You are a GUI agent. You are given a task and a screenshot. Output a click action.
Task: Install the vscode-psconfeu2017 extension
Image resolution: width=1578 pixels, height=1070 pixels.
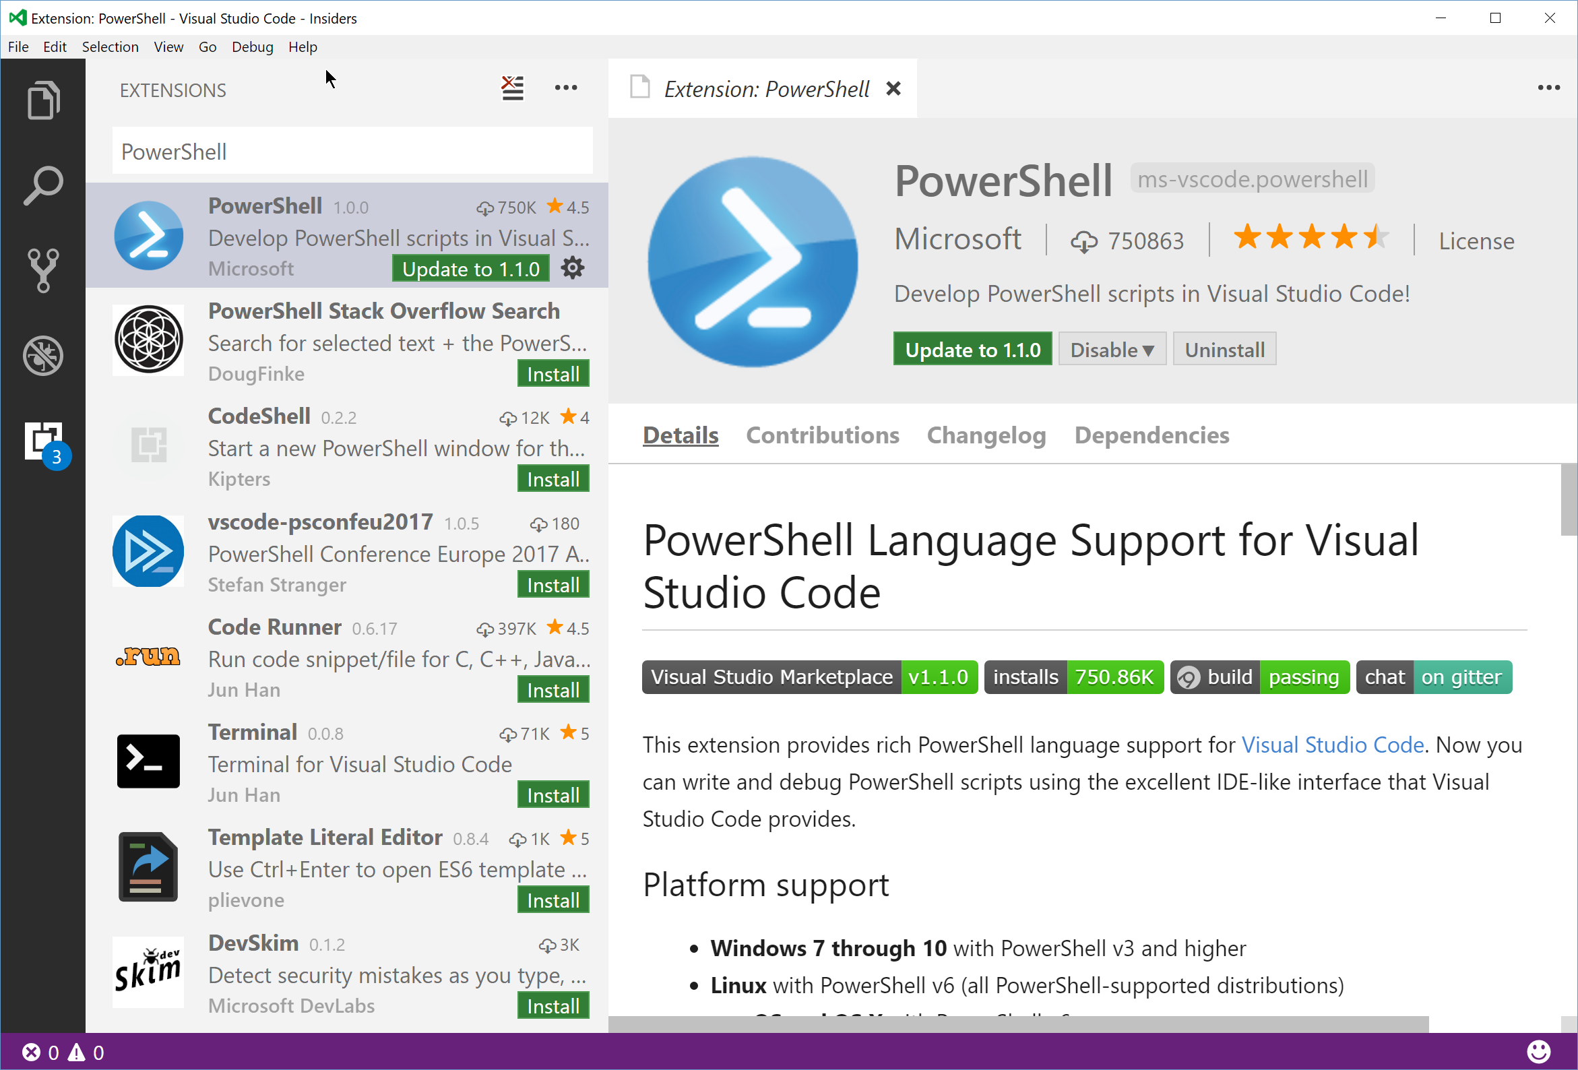(x=553, y=586)
